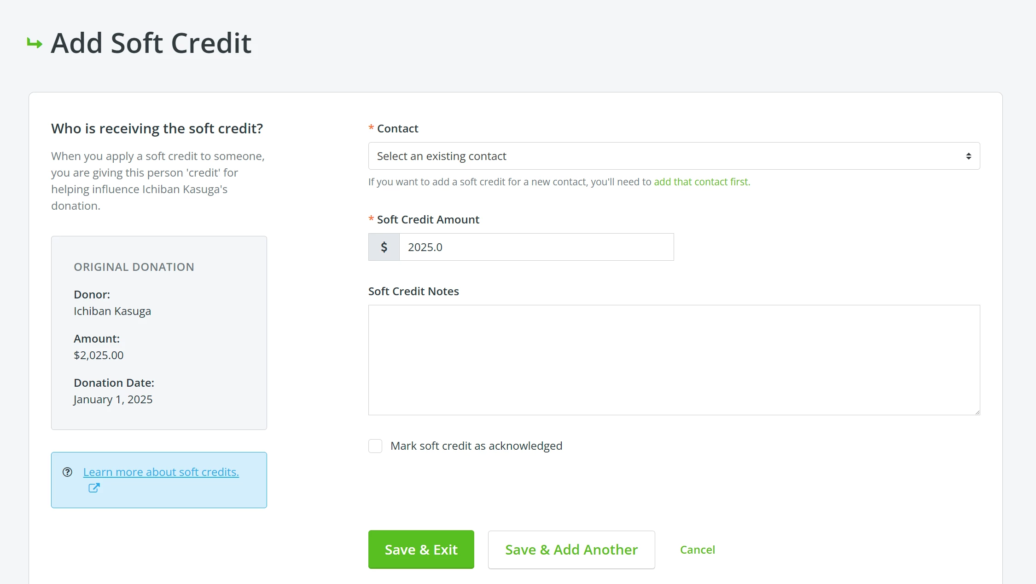This screenshot has height=584, width=1036.
Task: Click the up-down chevron on contact selector
Action: pos(969,156)
